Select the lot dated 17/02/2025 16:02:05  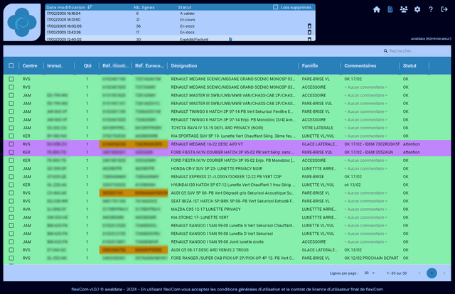coord(180,26)
